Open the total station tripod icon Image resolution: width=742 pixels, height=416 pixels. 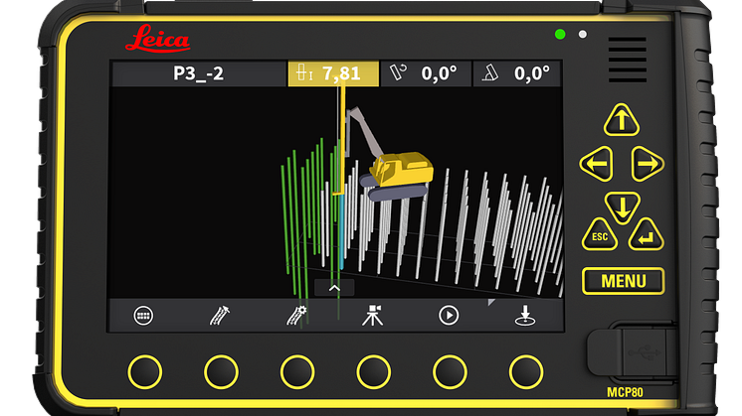(x=373, y=316)
